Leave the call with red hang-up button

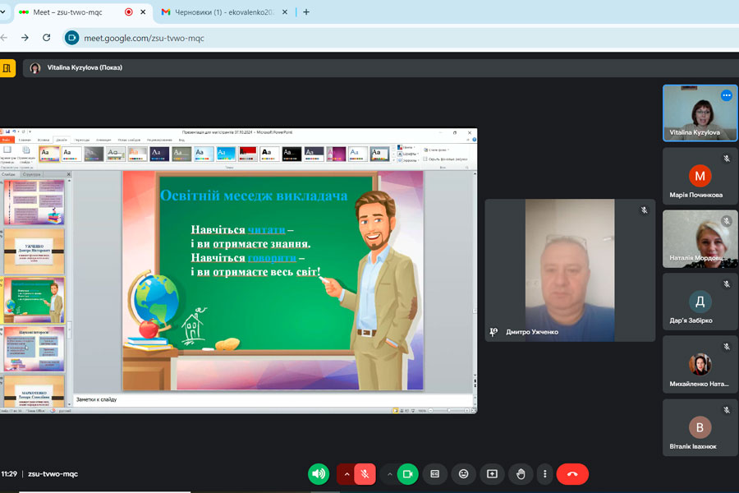point(572,473)
